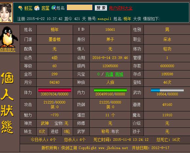
Task: Select the 总杀人: 6个 text
Action: [x=75, y=140]
